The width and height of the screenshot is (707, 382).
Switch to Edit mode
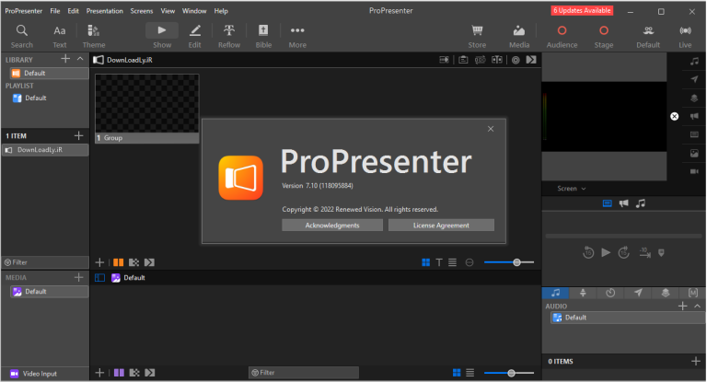[195, 37]
